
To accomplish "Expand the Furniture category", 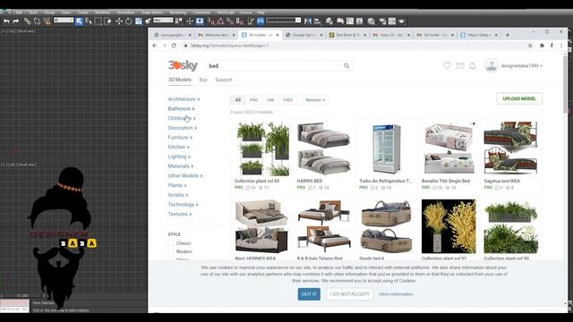I will [x=180, y=138].
